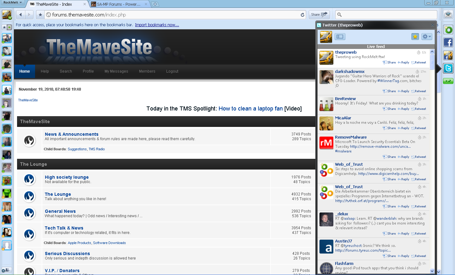The width and height of the screenshot is (455, 275).
Task: Open the Profile forum menu item
Action: pos(88,71)
